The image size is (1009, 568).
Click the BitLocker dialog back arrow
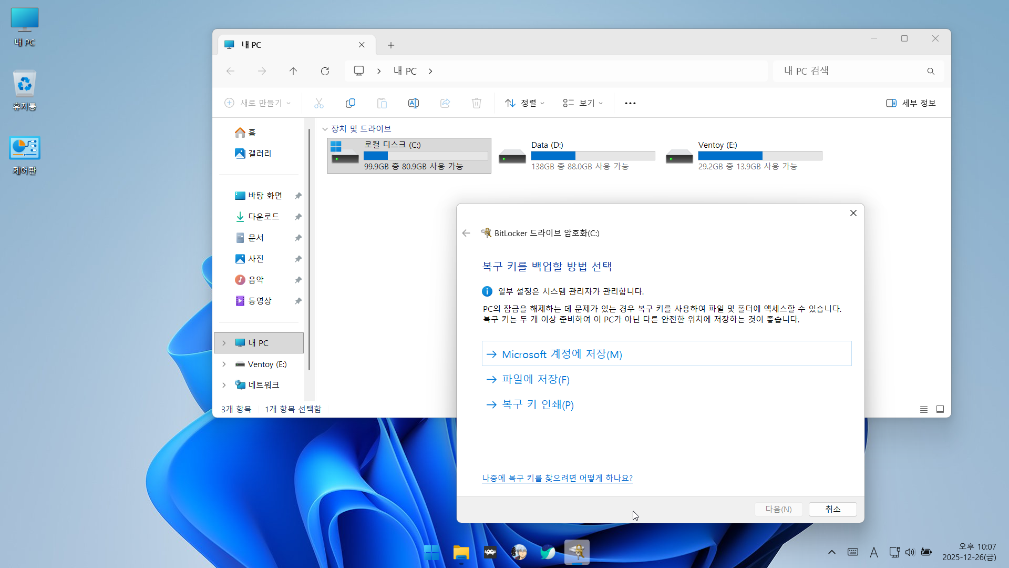point(466,233)
